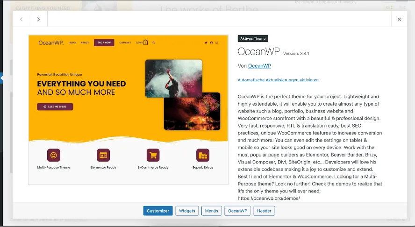
Task: Open the OceanWP theme panel button
Action: (237, 211)
